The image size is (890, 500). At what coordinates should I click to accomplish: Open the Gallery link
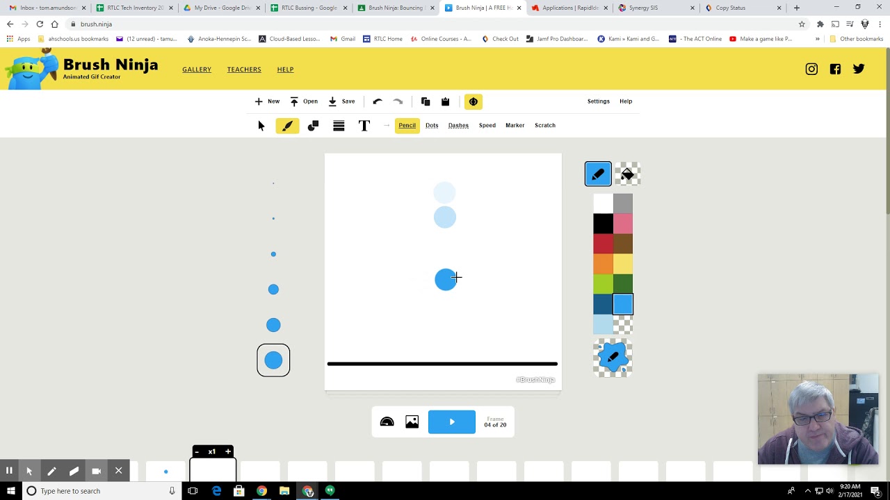click(197, 69)
